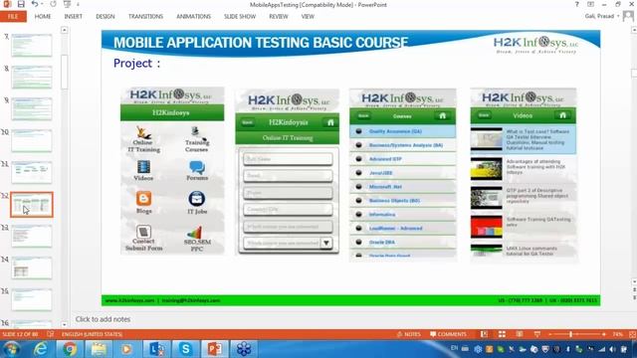The width and height of the screenshot is (637, 358).
Task: Open the PowerPoint Help question mark
Action: [577, 4]
